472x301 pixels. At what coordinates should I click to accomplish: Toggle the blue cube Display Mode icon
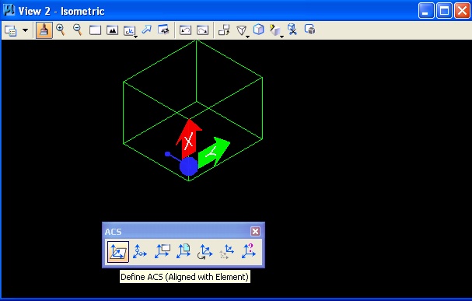259,30
